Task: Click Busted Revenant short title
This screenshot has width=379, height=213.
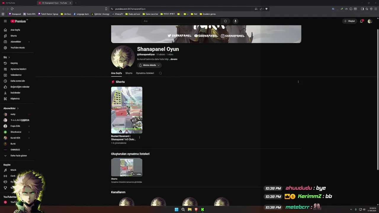Action: 123,138
